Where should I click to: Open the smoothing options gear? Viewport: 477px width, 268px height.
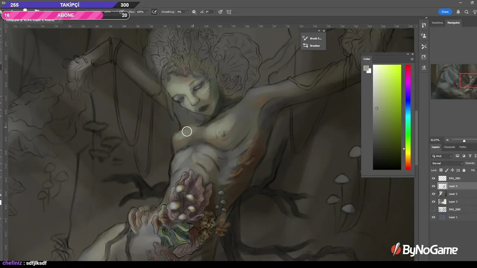coord(194,12)
